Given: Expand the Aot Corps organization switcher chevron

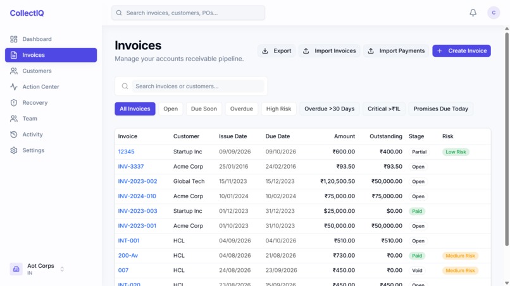Looking at the screenshot, I should (x=62, y=269).
